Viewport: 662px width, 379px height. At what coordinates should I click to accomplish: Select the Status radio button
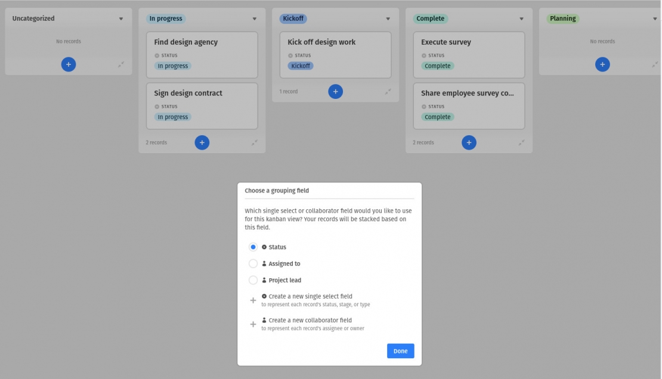pos(253,247)
